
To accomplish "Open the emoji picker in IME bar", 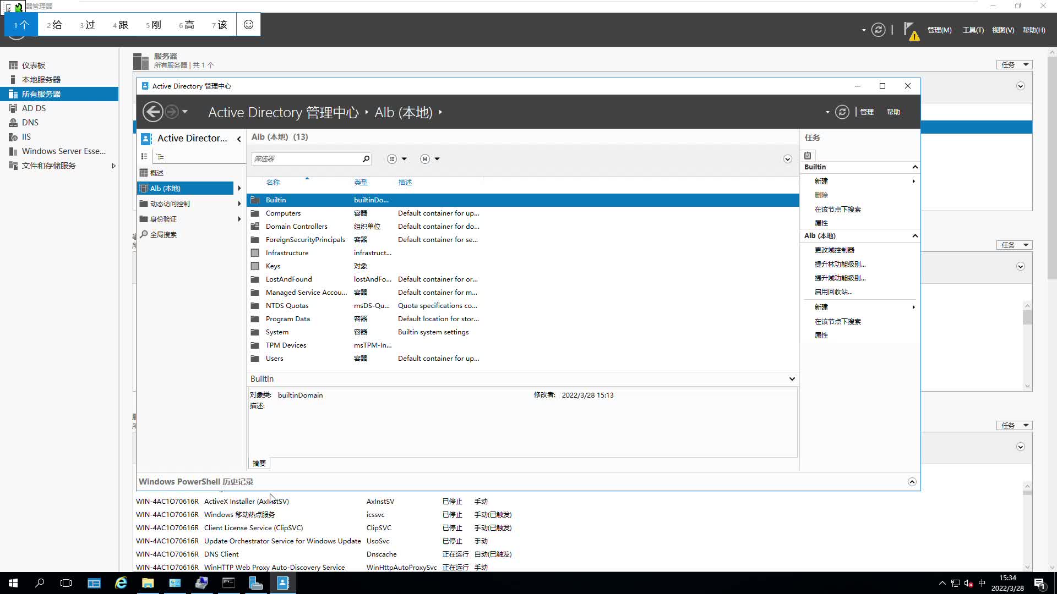I will click(248, 25).
